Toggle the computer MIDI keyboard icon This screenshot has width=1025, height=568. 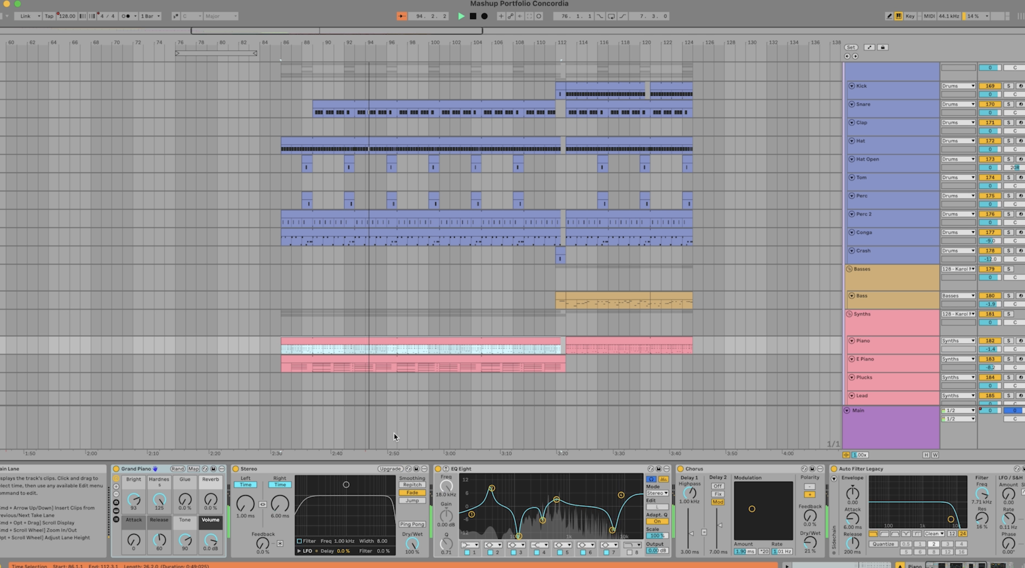[x=899, y=16]
